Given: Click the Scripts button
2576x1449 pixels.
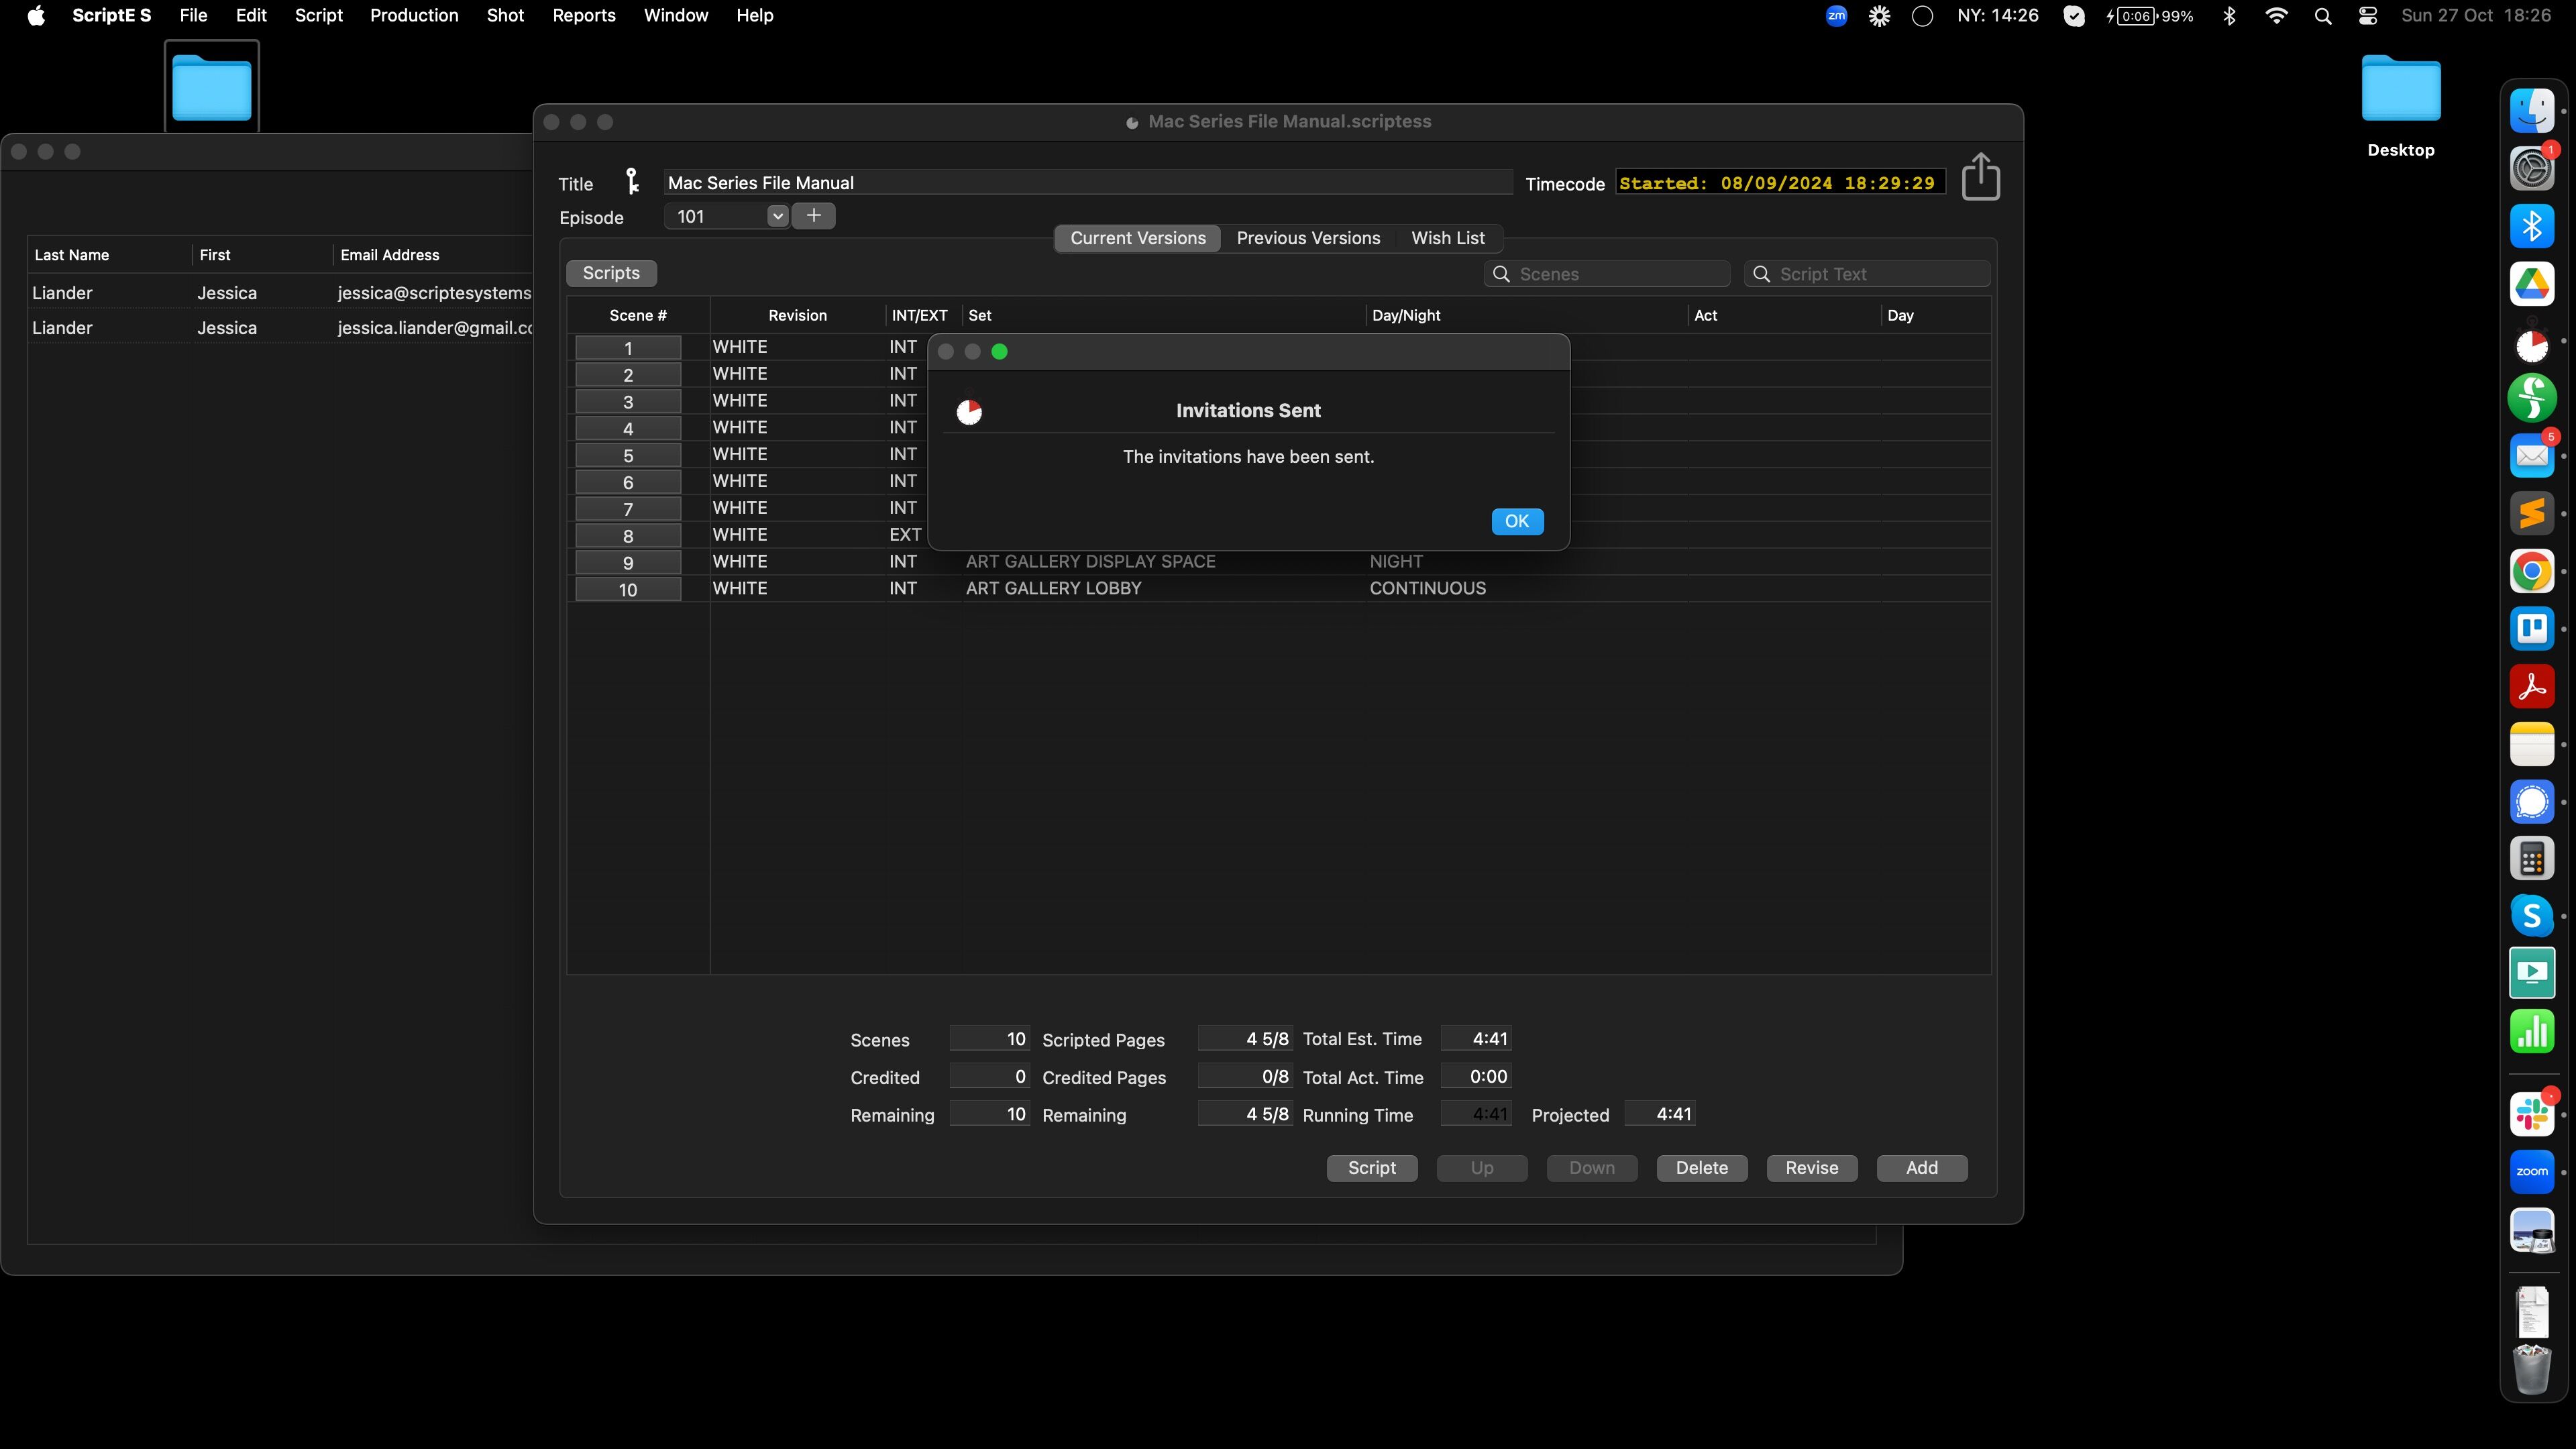Looking at the screenshot, I should [x=611, y=273].
